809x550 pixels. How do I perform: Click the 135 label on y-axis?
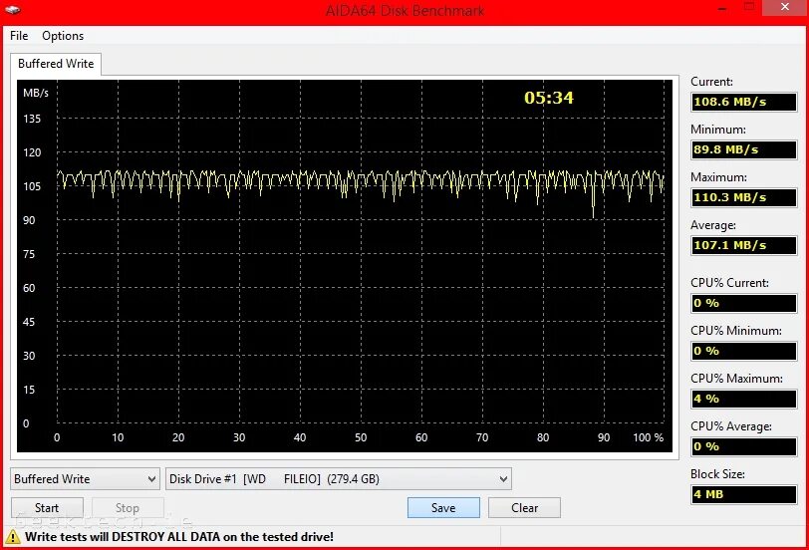pyautogui.click(x=32, y=119)
